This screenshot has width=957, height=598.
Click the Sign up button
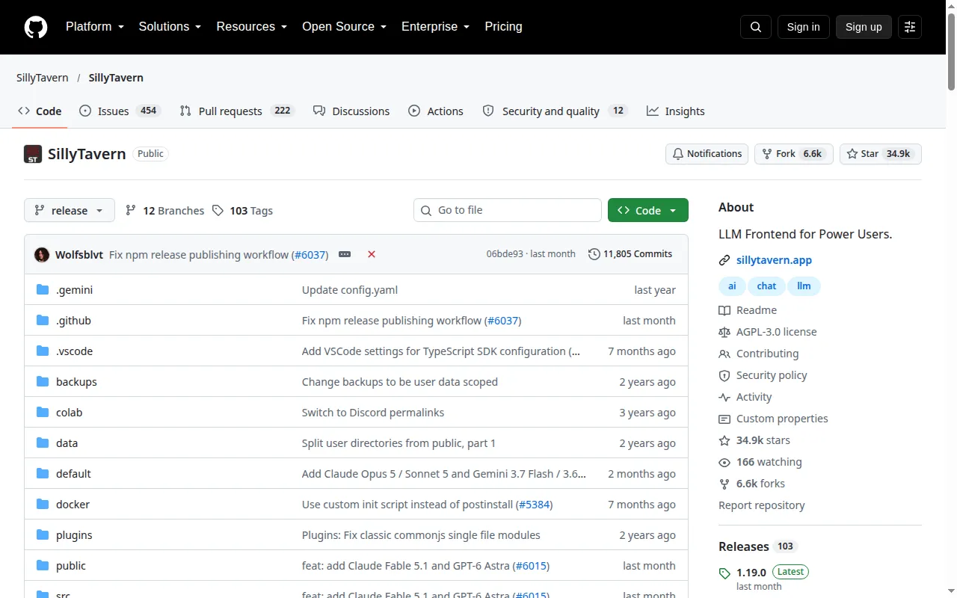(864, 27)
